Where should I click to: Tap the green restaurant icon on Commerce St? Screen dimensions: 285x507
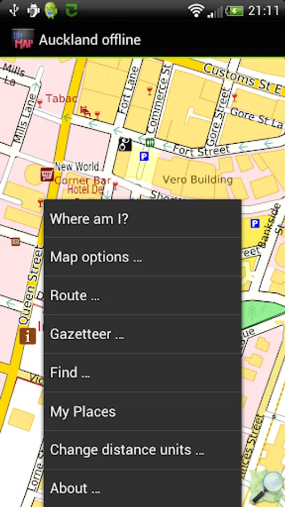click(150, 142)
